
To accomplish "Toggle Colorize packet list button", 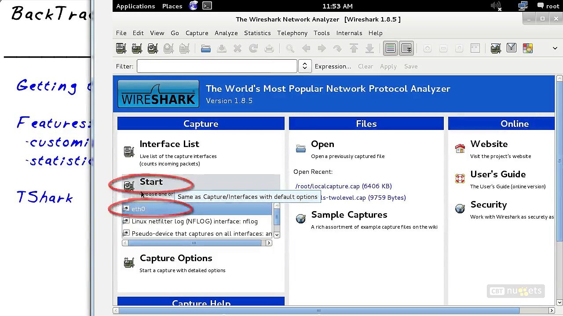I will point(391,48).
